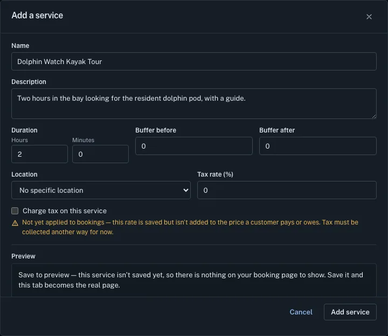Click the Buffer before label
The width and height of the screenshot is (388, 336).
point(156,130)
